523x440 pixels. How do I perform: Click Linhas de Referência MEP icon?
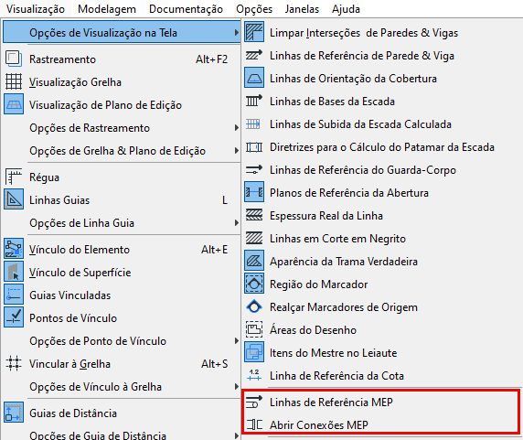[254, 402]
